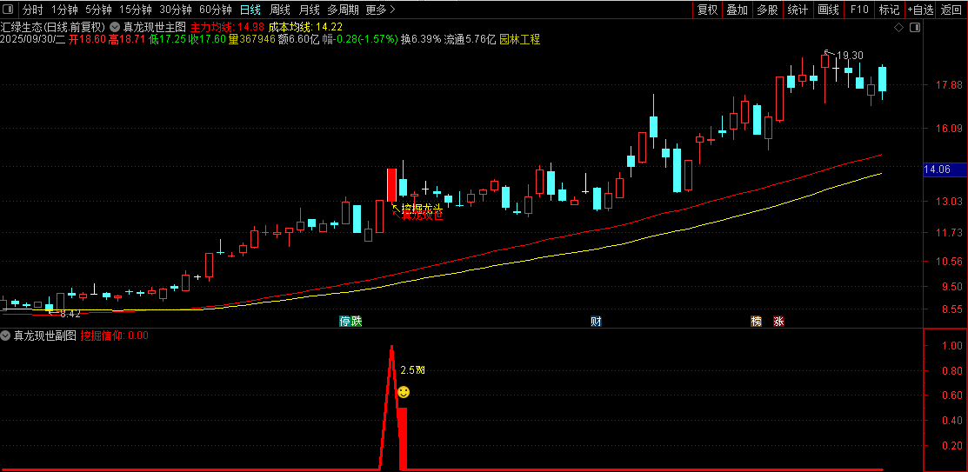
Task: Click the 园林工程 sector label
Action: pos(520,39)
